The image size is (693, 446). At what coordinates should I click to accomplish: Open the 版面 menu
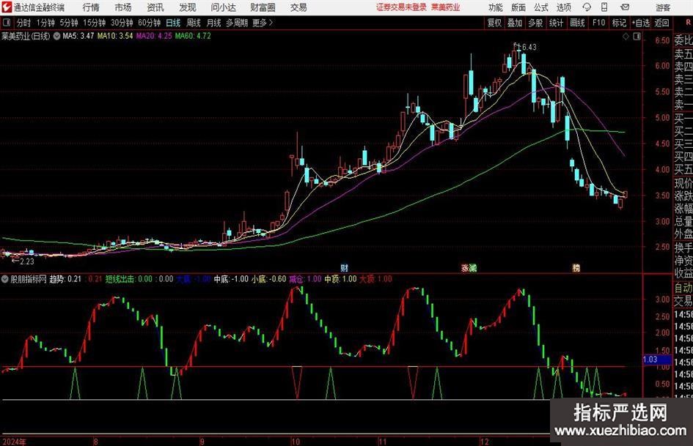pos(518,7)
